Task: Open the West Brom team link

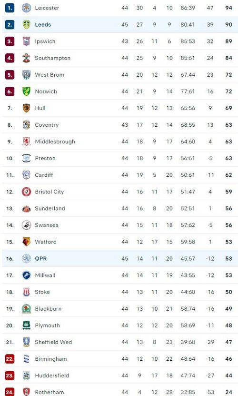Action: click(50, 75)
